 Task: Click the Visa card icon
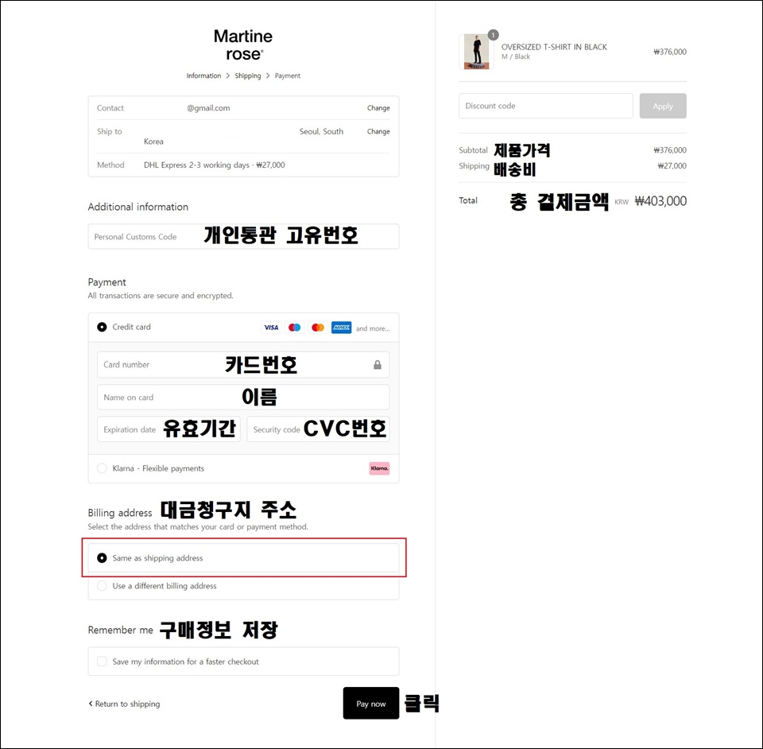(271, 328)
